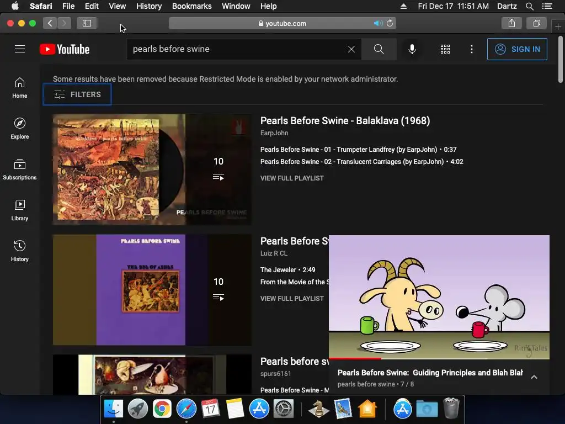
Task: Toggle the Safari sidebar button
Action: [87, 23]
